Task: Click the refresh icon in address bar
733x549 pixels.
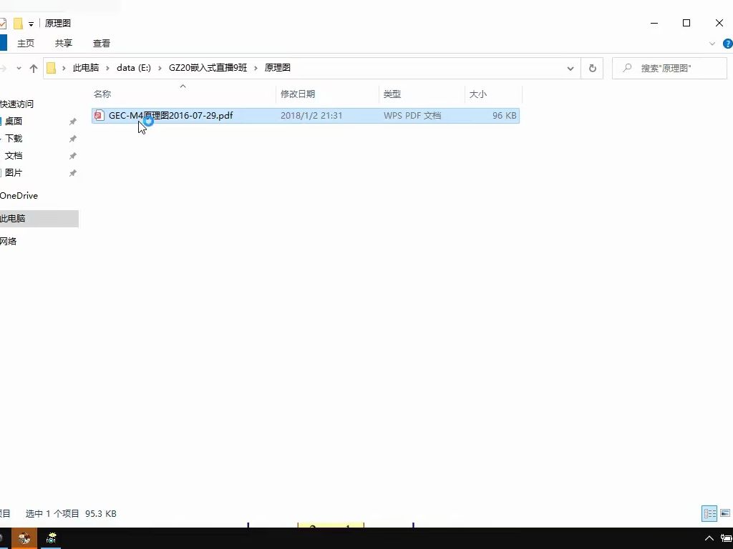Action: [x=593, y=68]
